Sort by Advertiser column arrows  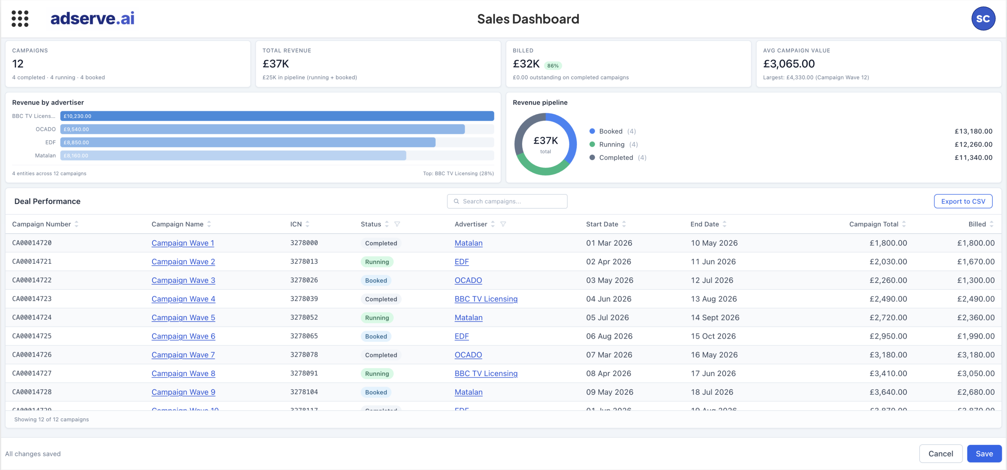[x=492, y=224]
